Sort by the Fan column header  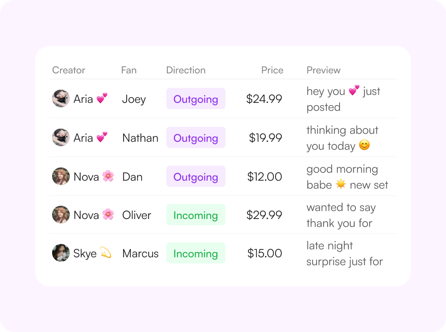click(129, 70)
